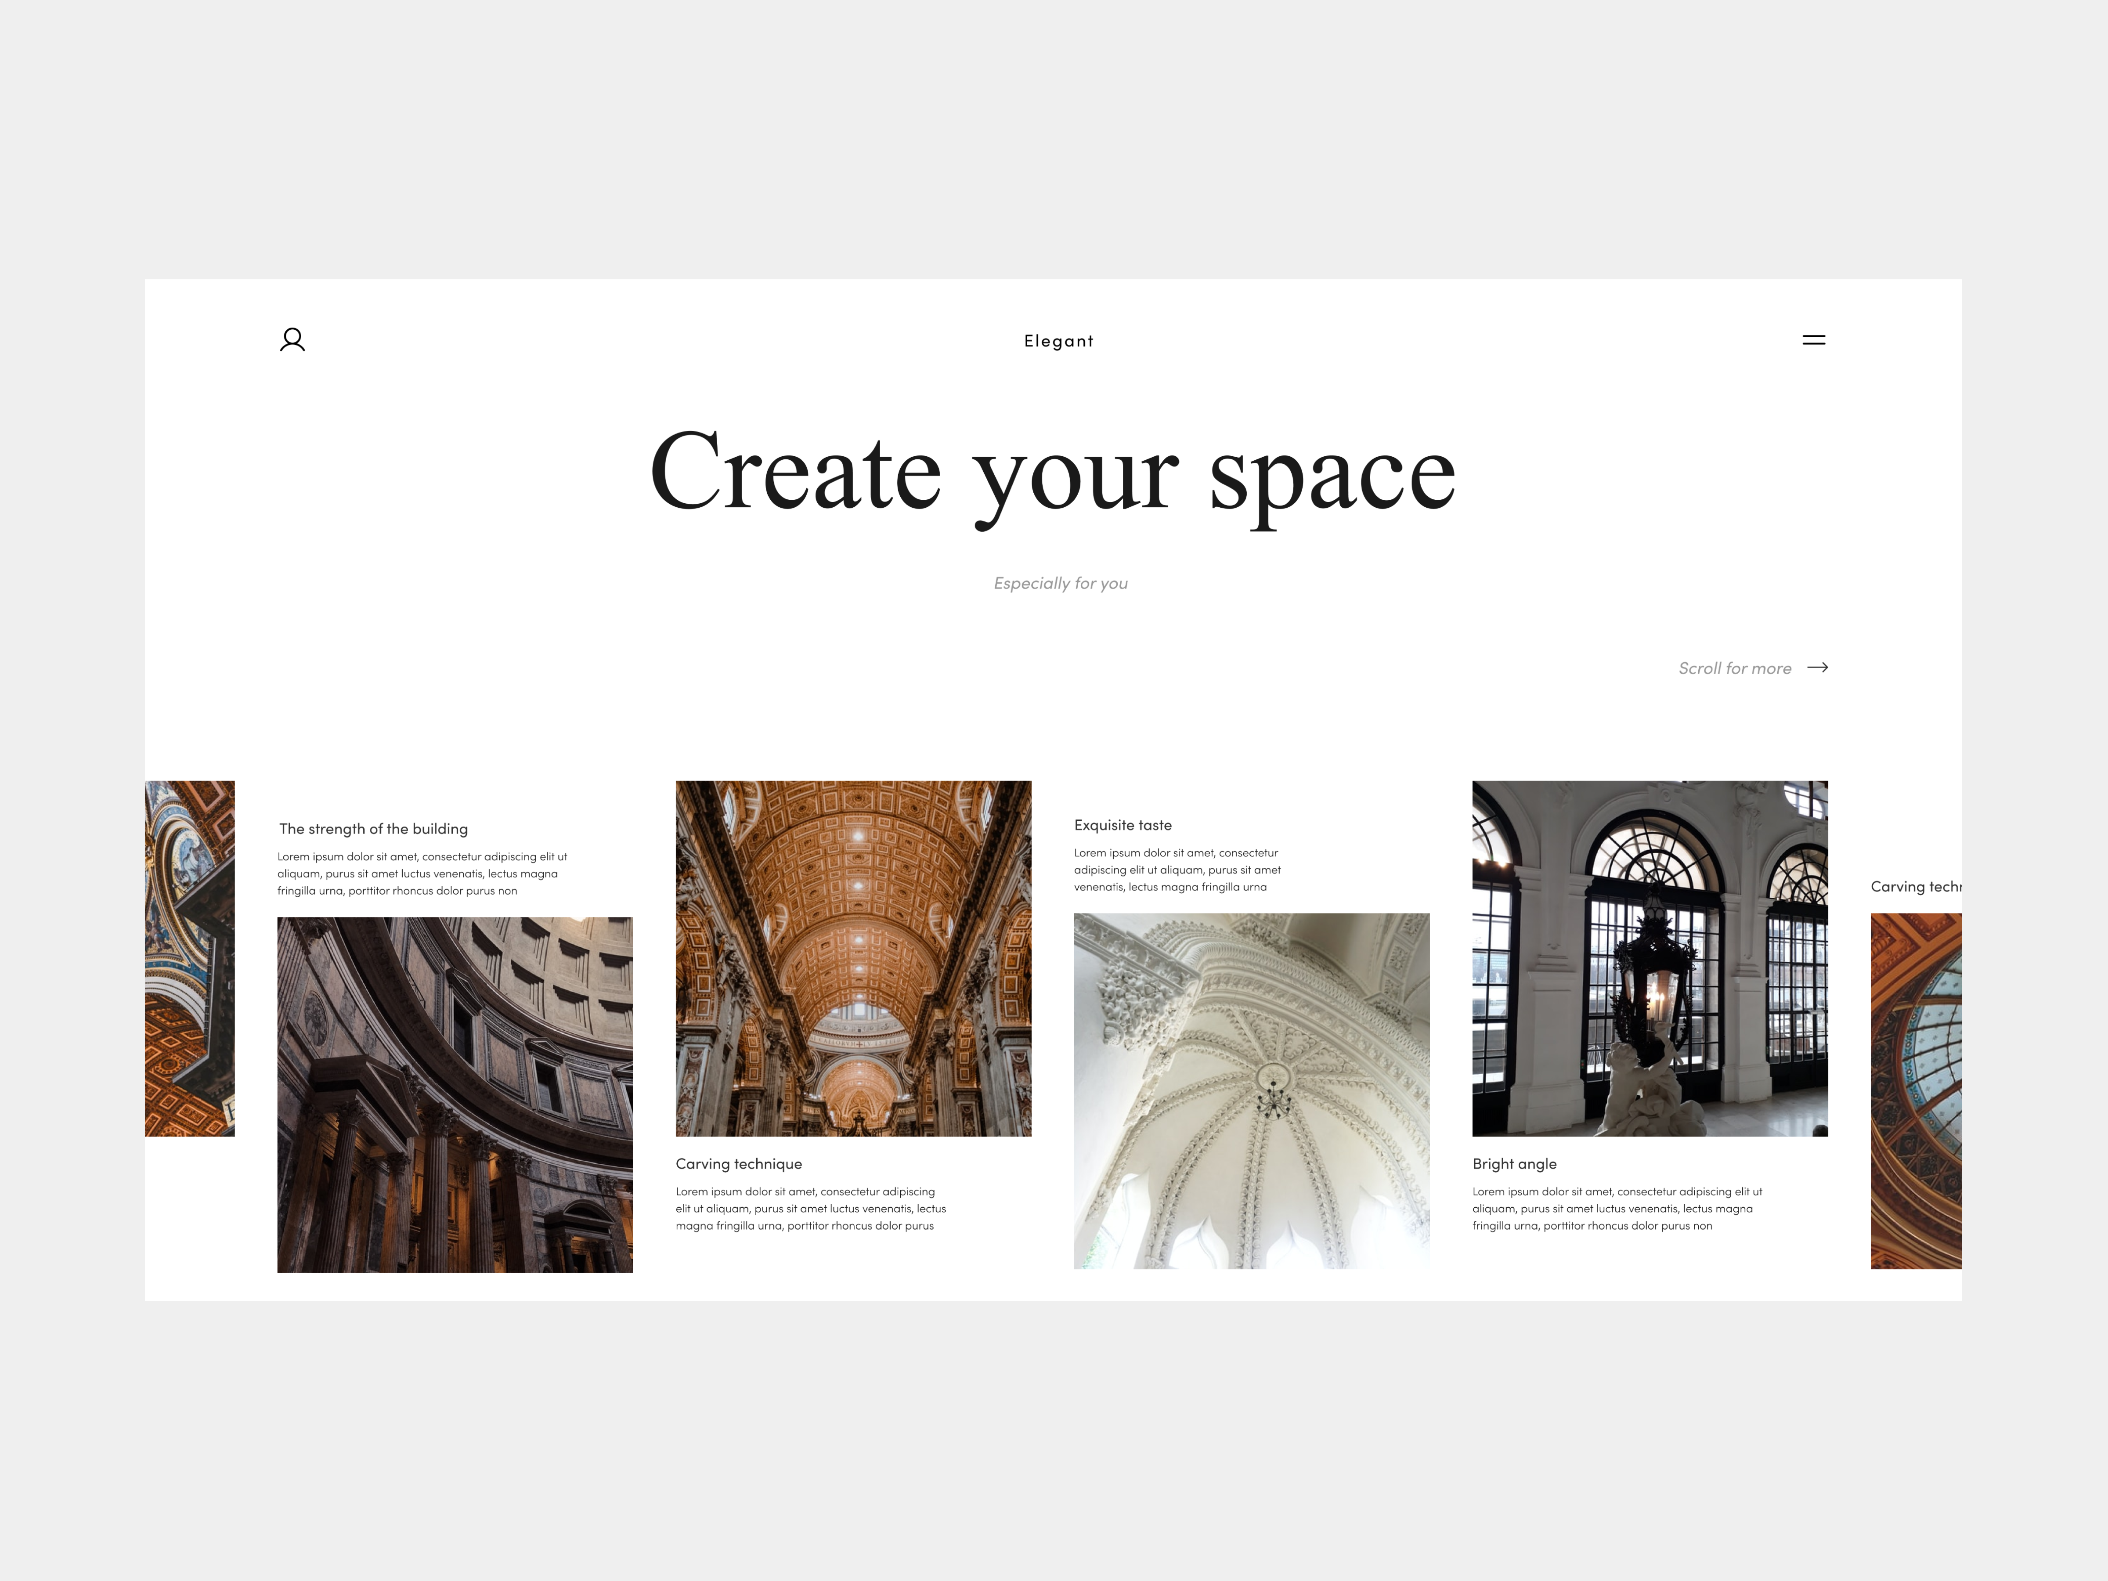Open the Pantheon dome interior photo

pyautogui.click(x=455, y=1094)
